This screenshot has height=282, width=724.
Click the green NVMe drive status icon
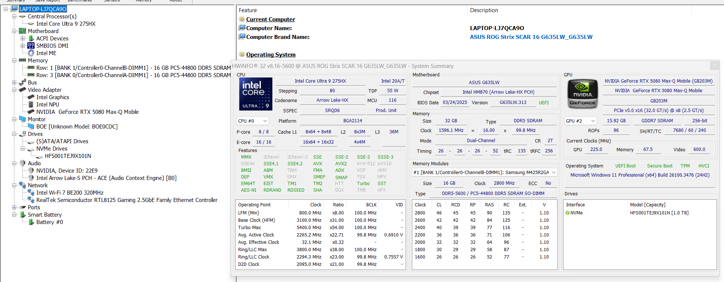coord(568,213)
